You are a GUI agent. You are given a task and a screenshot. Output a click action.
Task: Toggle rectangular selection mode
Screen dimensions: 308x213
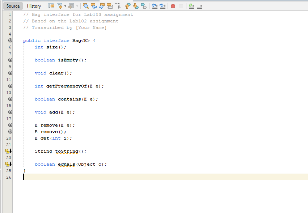[118, 6]
